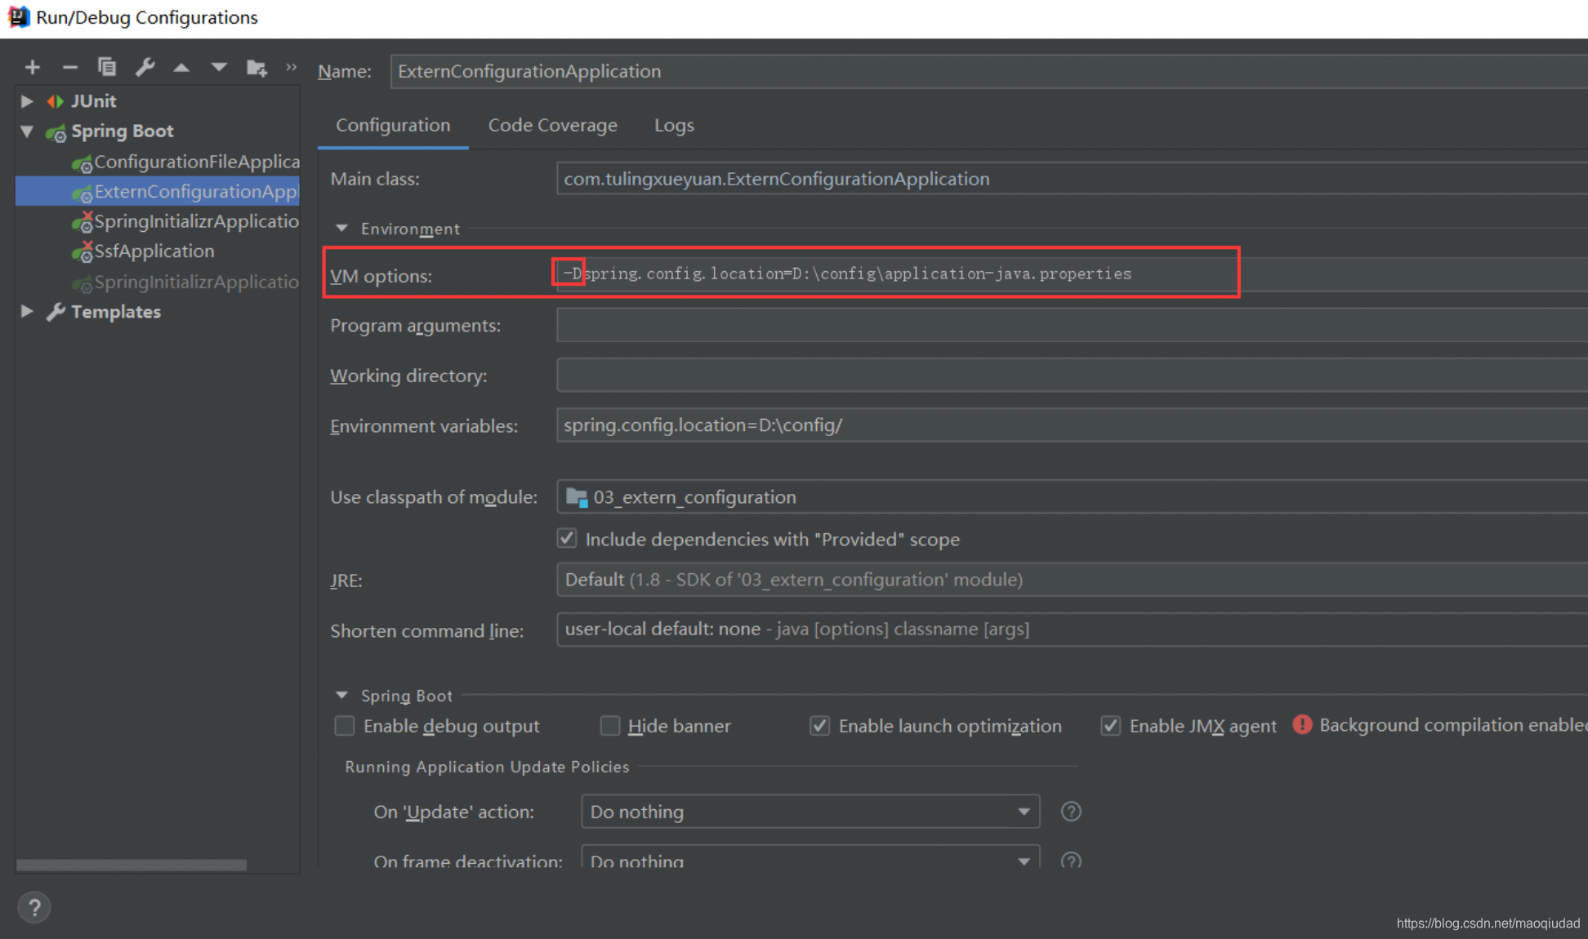The height and width of the screenshot is (939, 1588).
Task: Open the On 'Update' action dropdown
Action: point(810,812)
